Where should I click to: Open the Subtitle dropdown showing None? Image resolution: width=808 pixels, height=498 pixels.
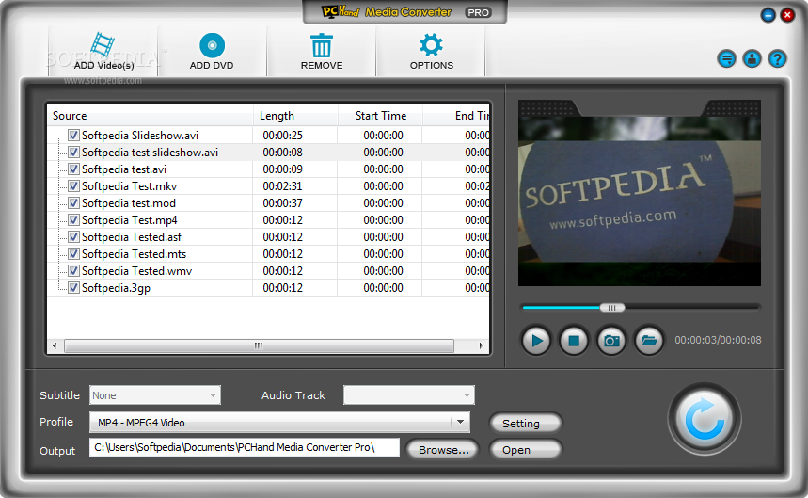pos(155,395)
